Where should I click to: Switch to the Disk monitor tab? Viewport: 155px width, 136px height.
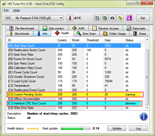tap(54, 28)
